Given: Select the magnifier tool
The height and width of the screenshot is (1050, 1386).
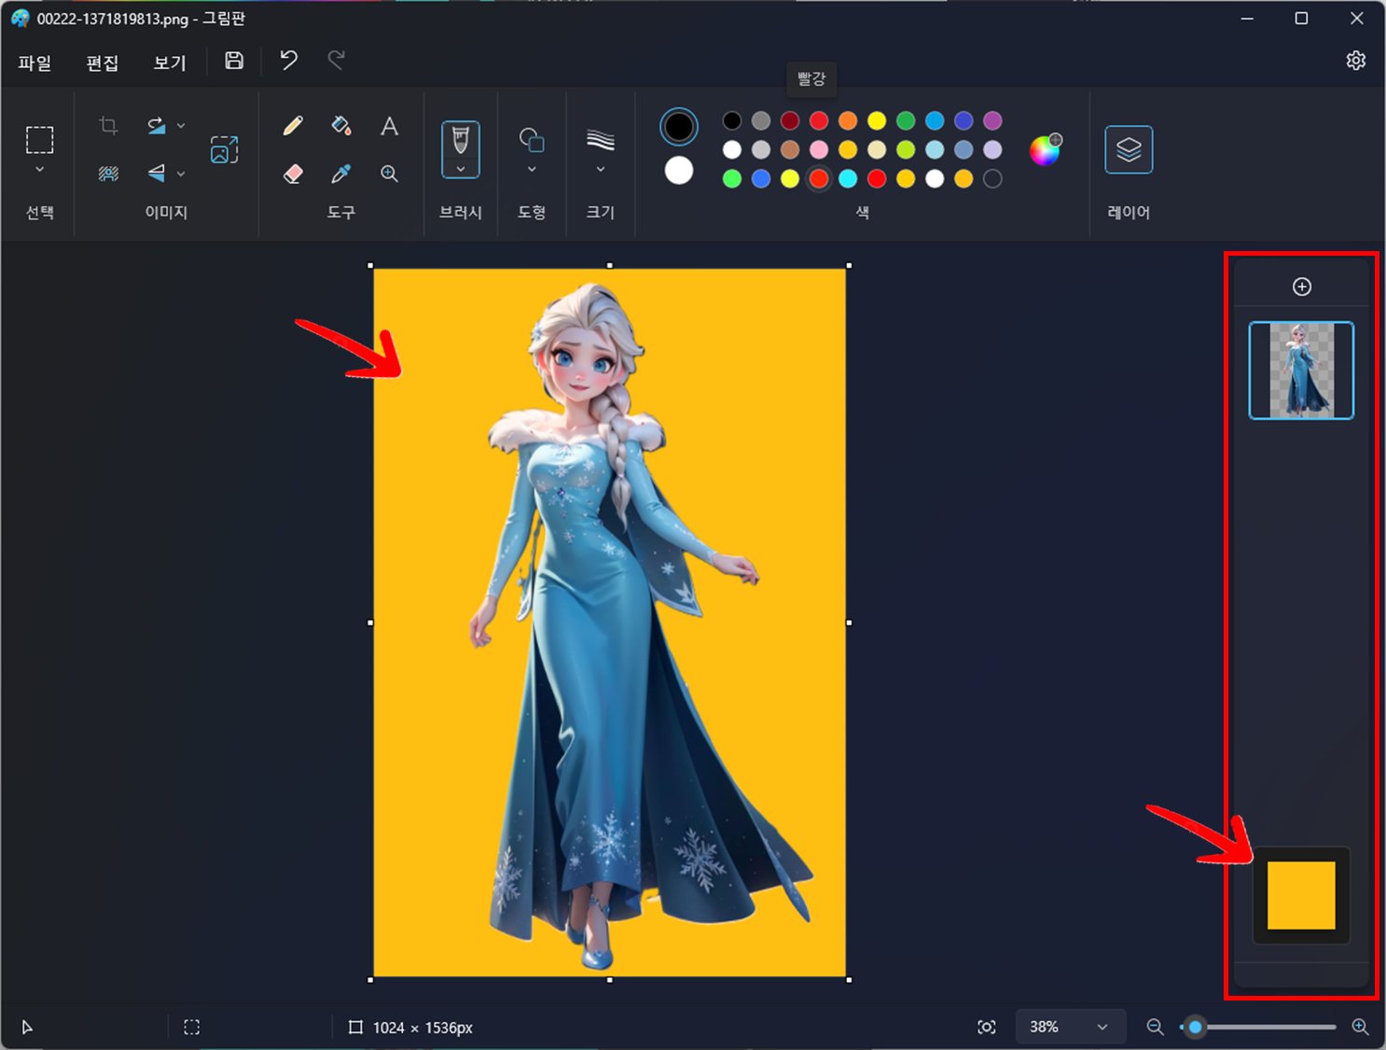Looking at the screenshot, I should pos(390,174).
